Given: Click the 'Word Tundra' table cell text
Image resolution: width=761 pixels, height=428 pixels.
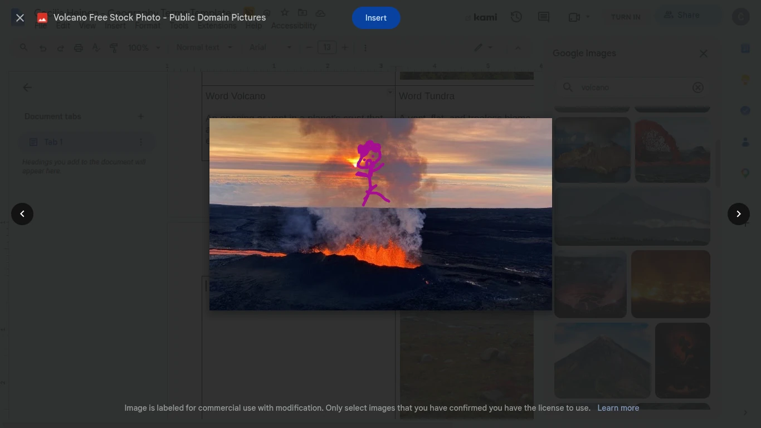Looking at the screenshot, I should (427, 96).
